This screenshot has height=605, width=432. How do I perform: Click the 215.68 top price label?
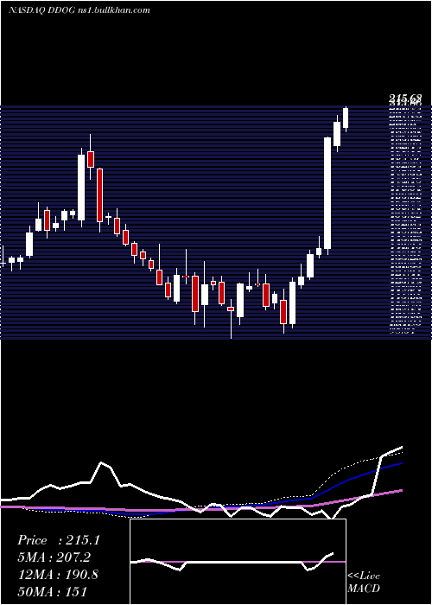(405, 99)
